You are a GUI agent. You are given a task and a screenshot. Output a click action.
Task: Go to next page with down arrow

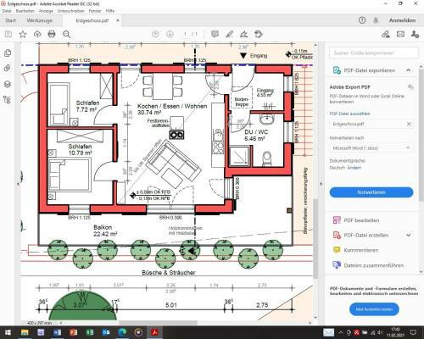coord(170,34)
